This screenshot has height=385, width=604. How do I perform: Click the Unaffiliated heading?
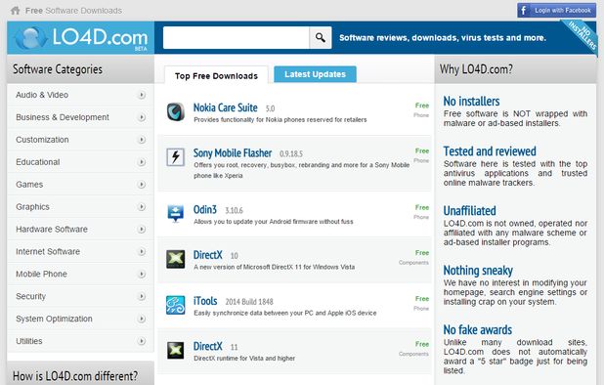[x=469, y=211]
